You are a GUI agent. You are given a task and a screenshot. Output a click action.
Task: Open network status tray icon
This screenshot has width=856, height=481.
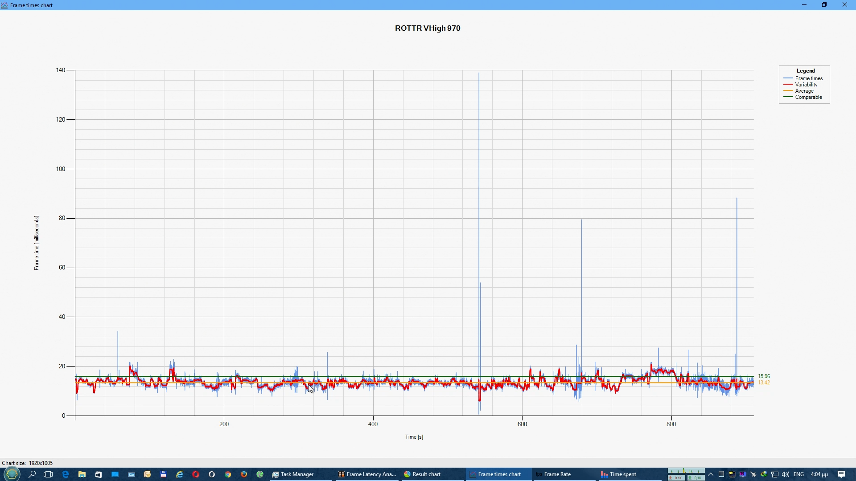click(x=775, y=474)
